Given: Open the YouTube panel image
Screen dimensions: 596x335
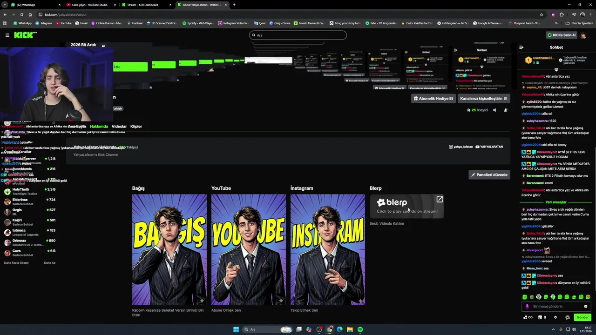Looking at the screenshot, I should point(249,249).
